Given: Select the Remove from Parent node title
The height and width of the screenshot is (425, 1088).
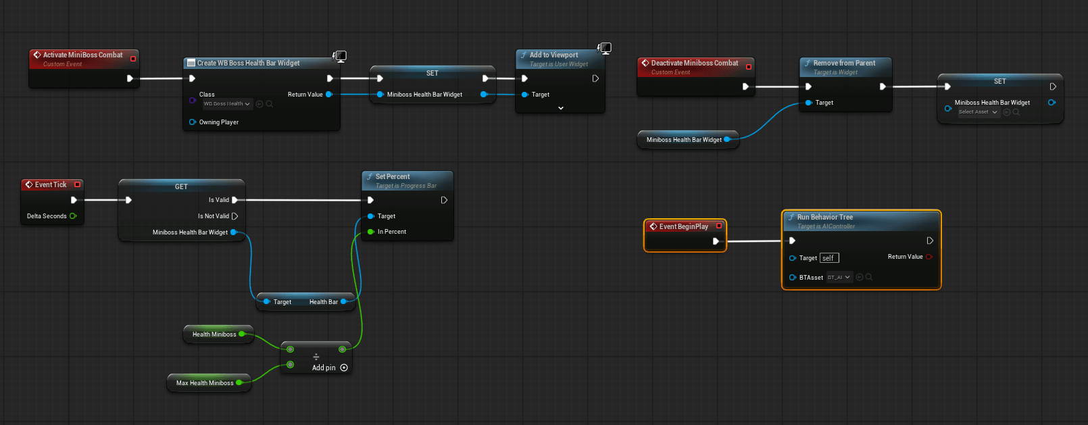Looking at the screenshot, I should tap(844, 63).
